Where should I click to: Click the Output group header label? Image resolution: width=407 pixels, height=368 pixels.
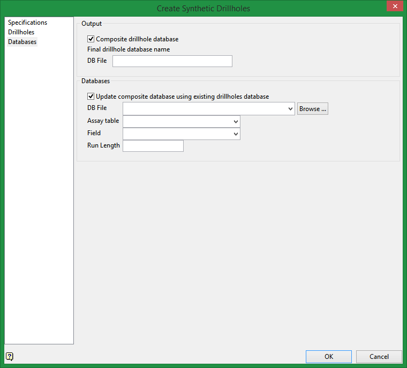(91, 24)
